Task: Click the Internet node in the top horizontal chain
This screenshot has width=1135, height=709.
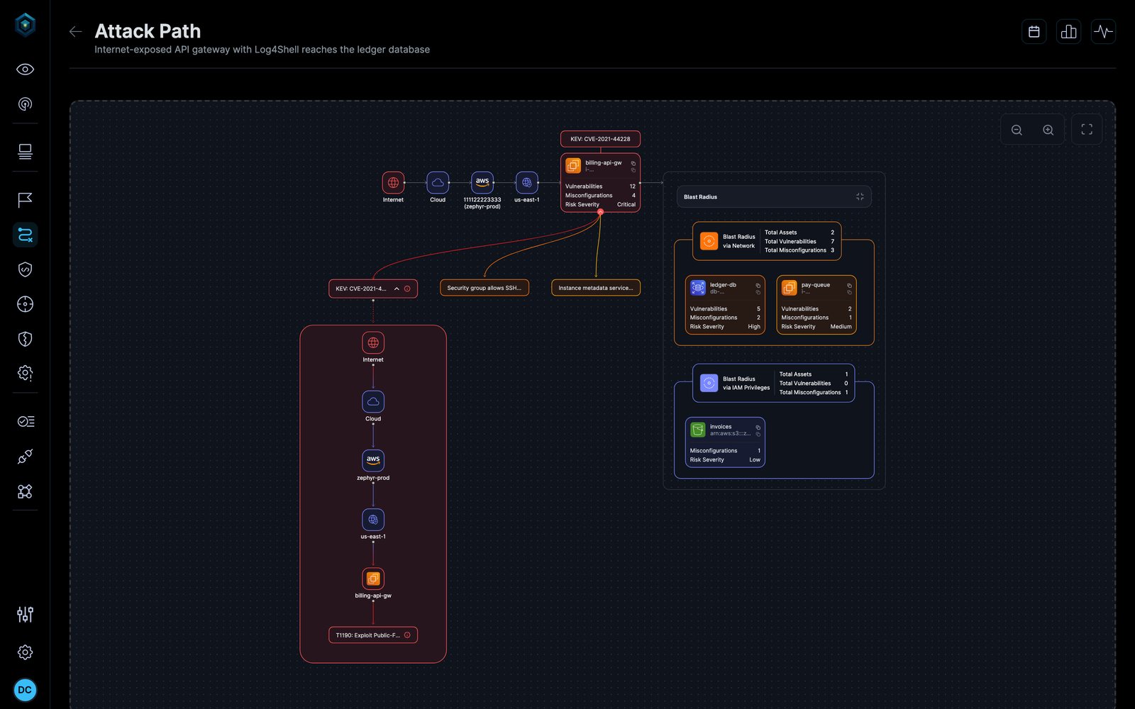Action: (393, 183)
